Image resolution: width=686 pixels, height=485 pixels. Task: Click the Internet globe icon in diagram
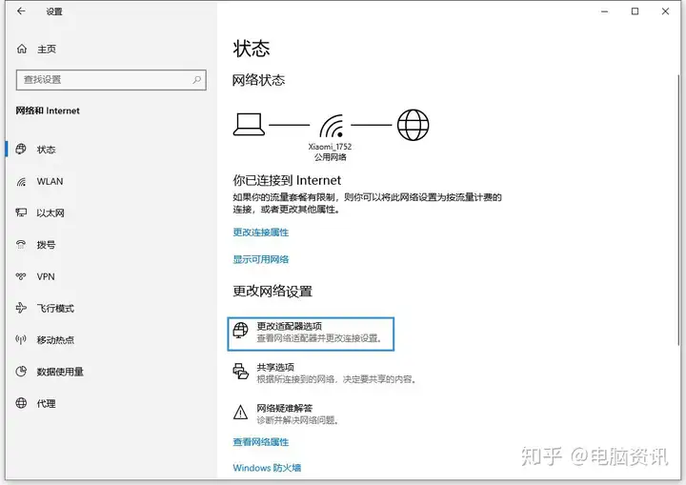click(x=413, y=125)
